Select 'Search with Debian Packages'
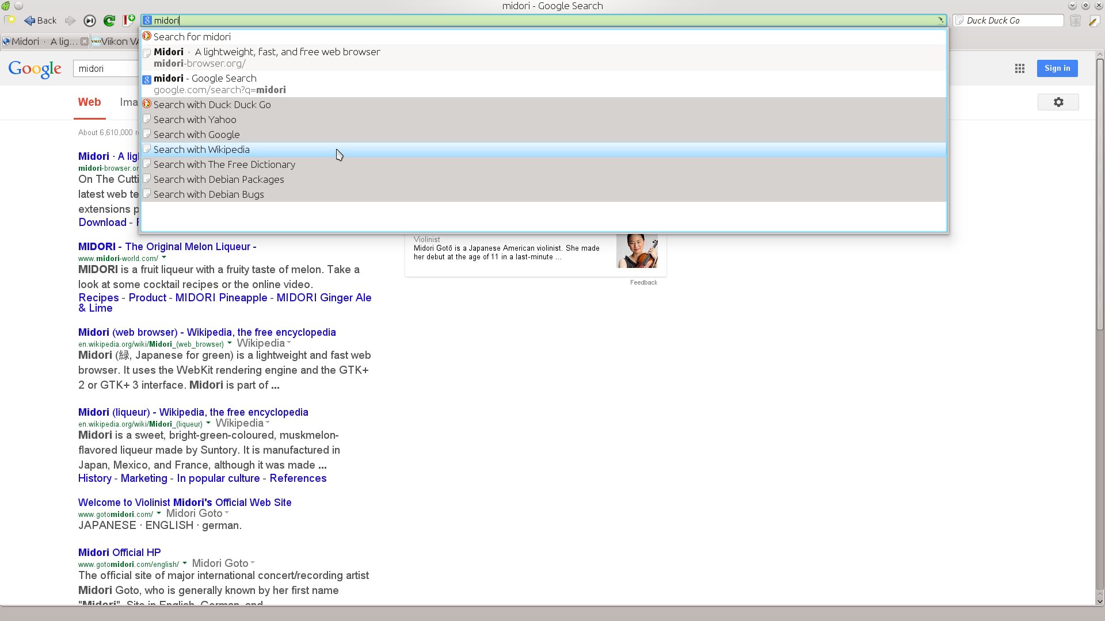 (544, 179)
